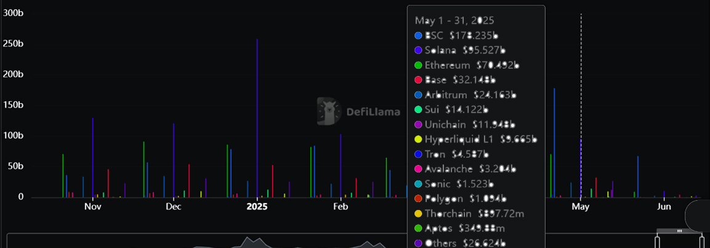Click the 'Solana $95.527b' tooltip row
710x248 pixels.
click(460, 50)
